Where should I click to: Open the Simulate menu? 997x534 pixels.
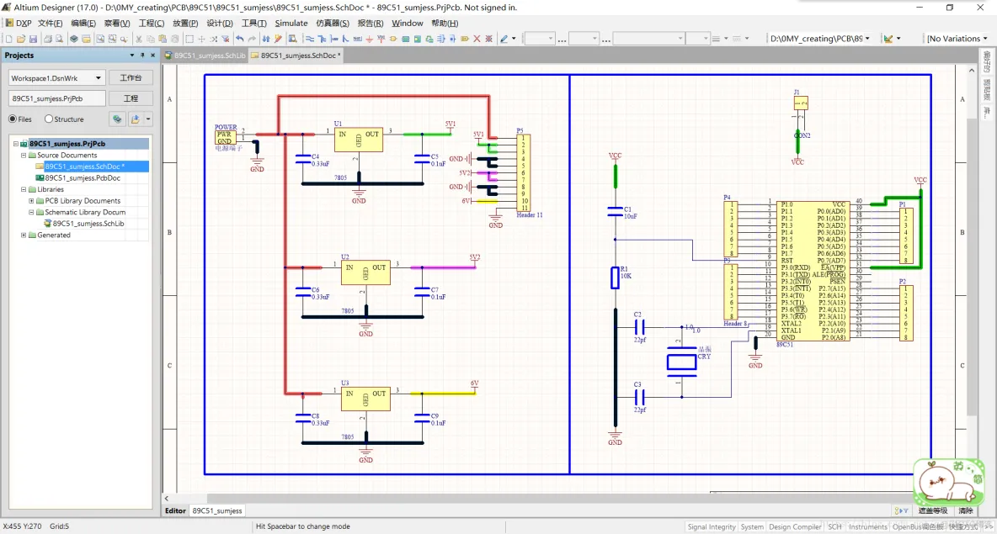(x=291, y=23)
